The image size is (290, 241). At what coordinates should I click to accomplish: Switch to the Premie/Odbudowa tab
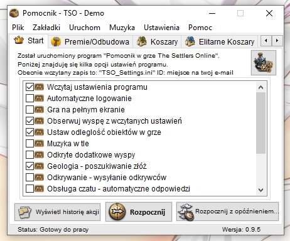[x=90, y=41]
